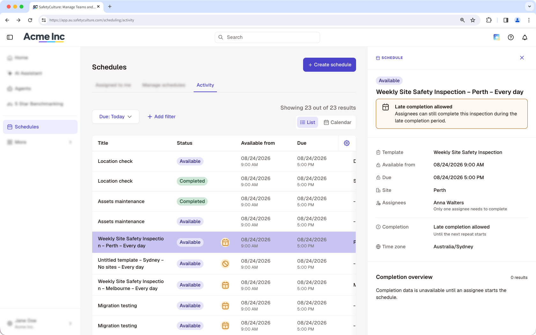Open the Untitled template – Sydney row
536x335 pixels.
(x=224, y=264)
